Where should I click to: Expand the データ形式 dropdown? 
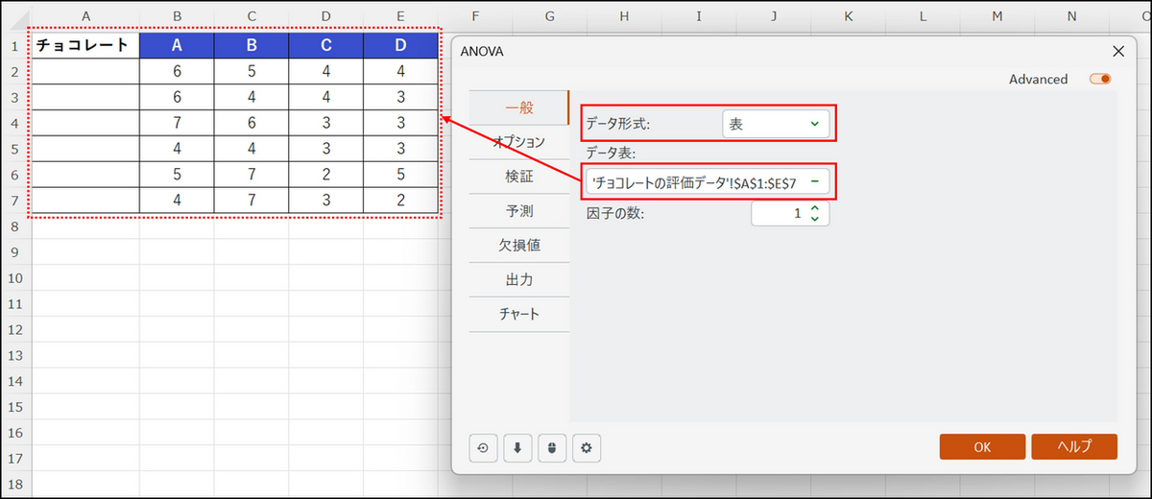click(x=814, y=124)
